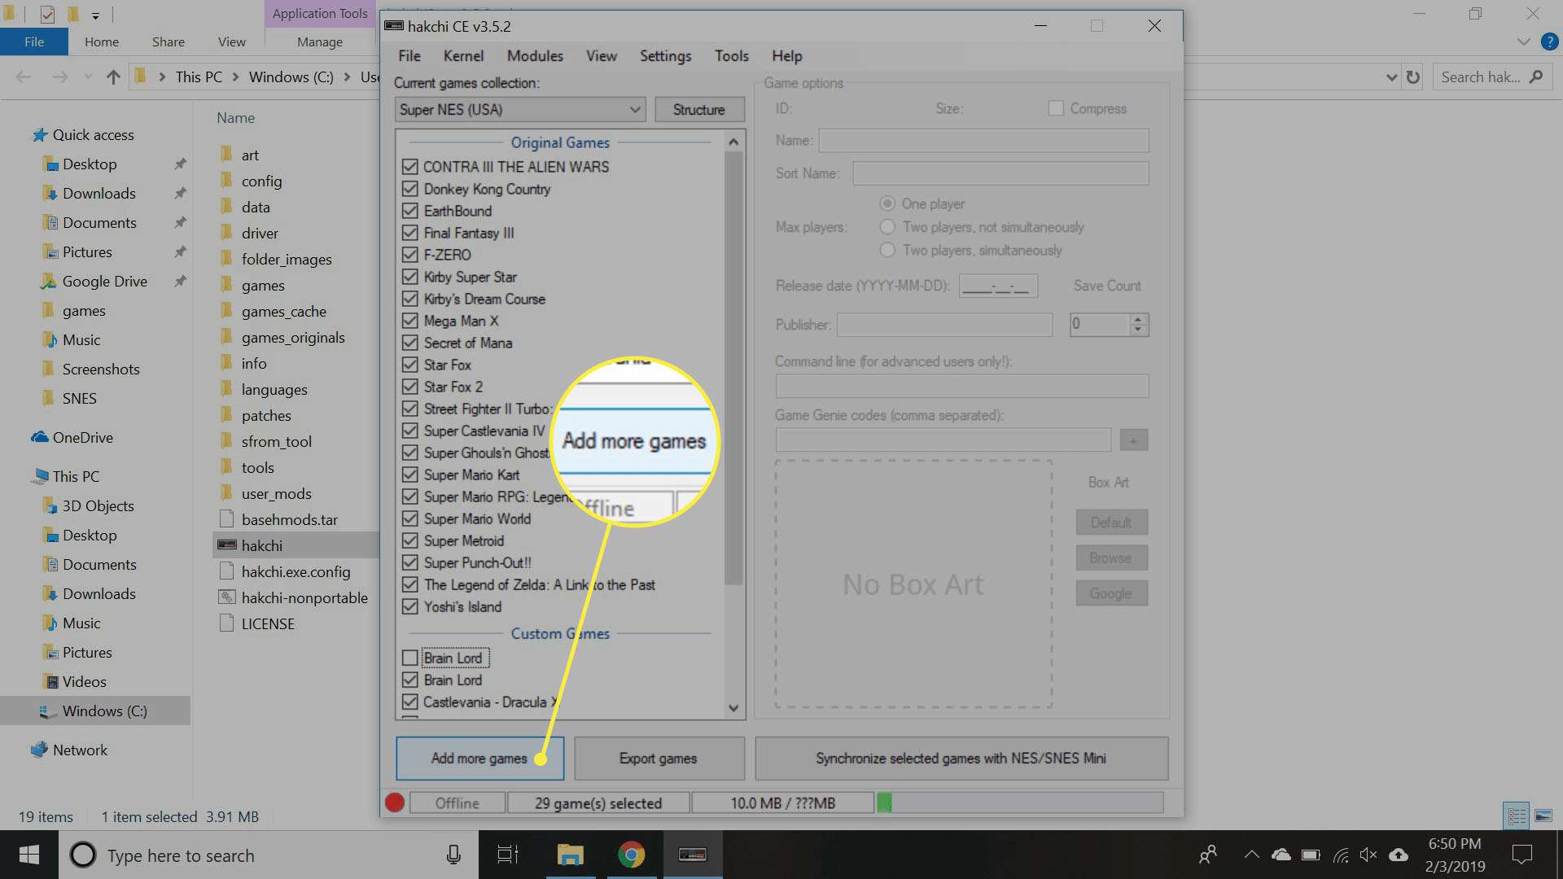The width and height of the screenshot is (1563, 879).
Task: Click the Synchronize selected games icon
Action: (x=961, y=758)
